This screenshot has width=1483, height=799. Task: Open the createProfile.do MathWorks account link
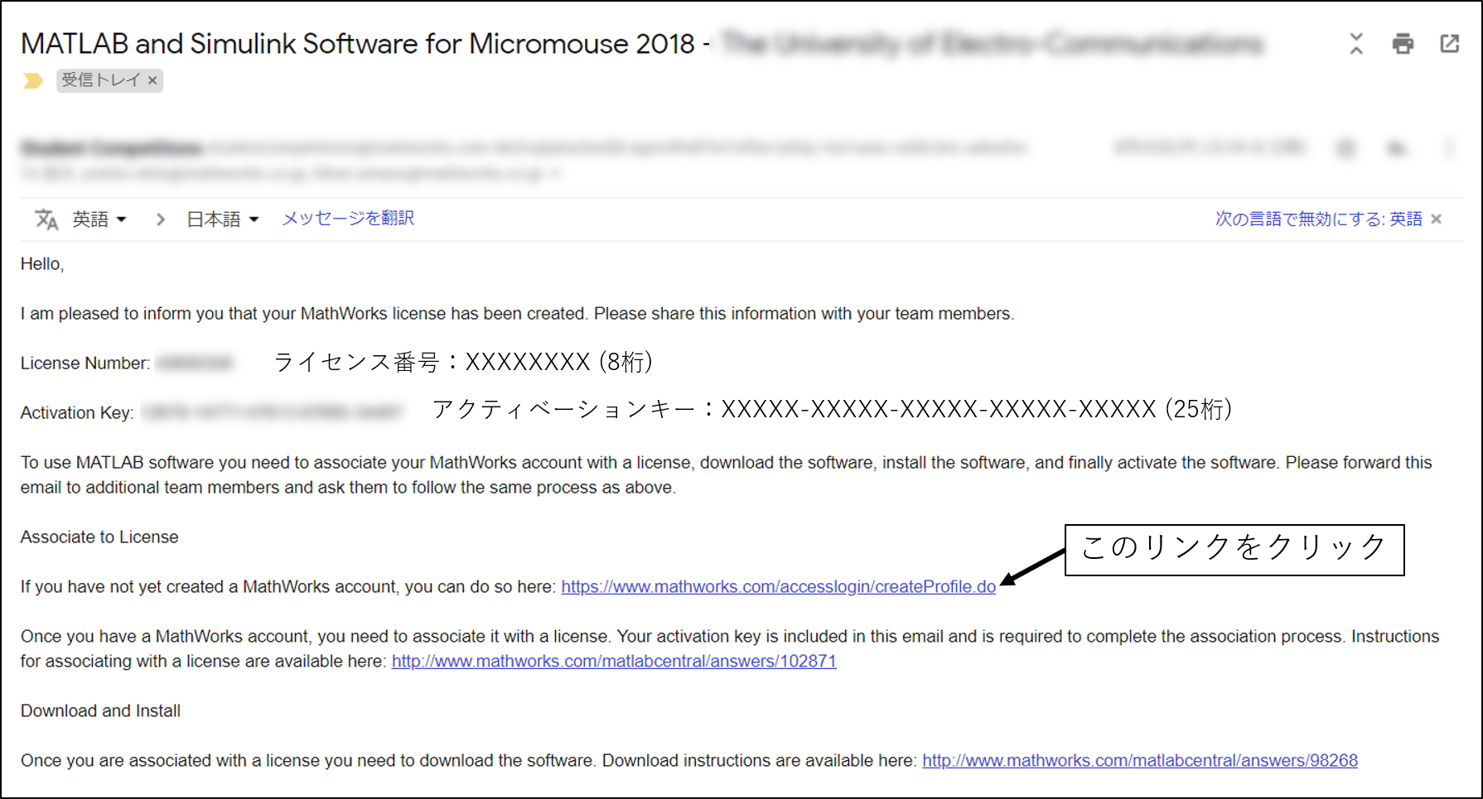pos(778,586)
